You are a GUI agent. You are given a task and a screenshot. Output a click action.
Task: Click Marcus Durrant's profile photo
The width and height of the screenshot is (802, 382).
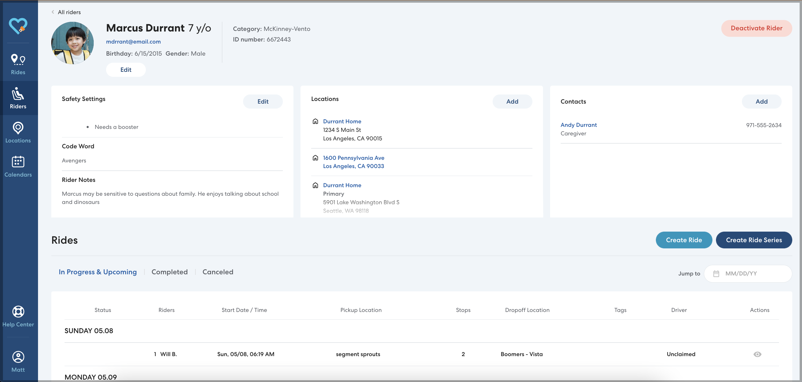tap(72, 43)
